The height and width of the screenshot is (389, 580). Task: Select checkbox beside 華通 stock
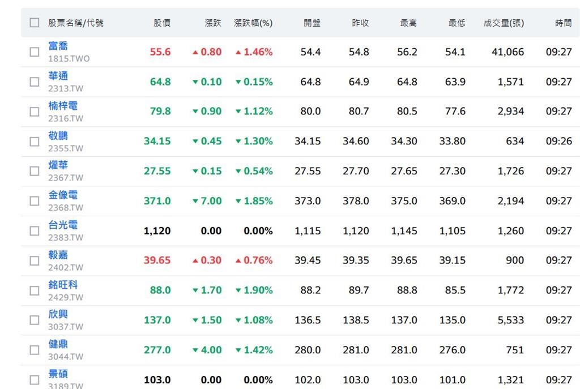(x=35, y=82)
